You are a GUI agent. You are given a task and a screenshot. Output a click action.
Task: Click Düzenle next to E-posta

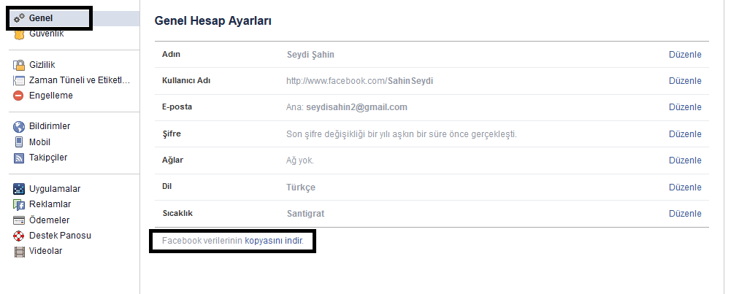(685, 107)
